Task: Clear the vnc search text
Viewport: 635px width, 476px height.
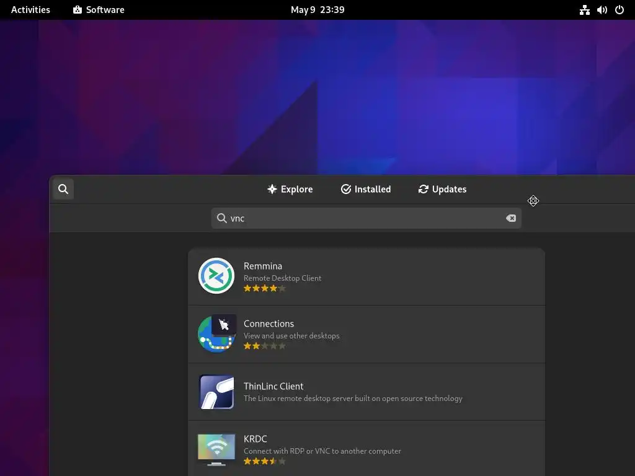Action: 511,218
